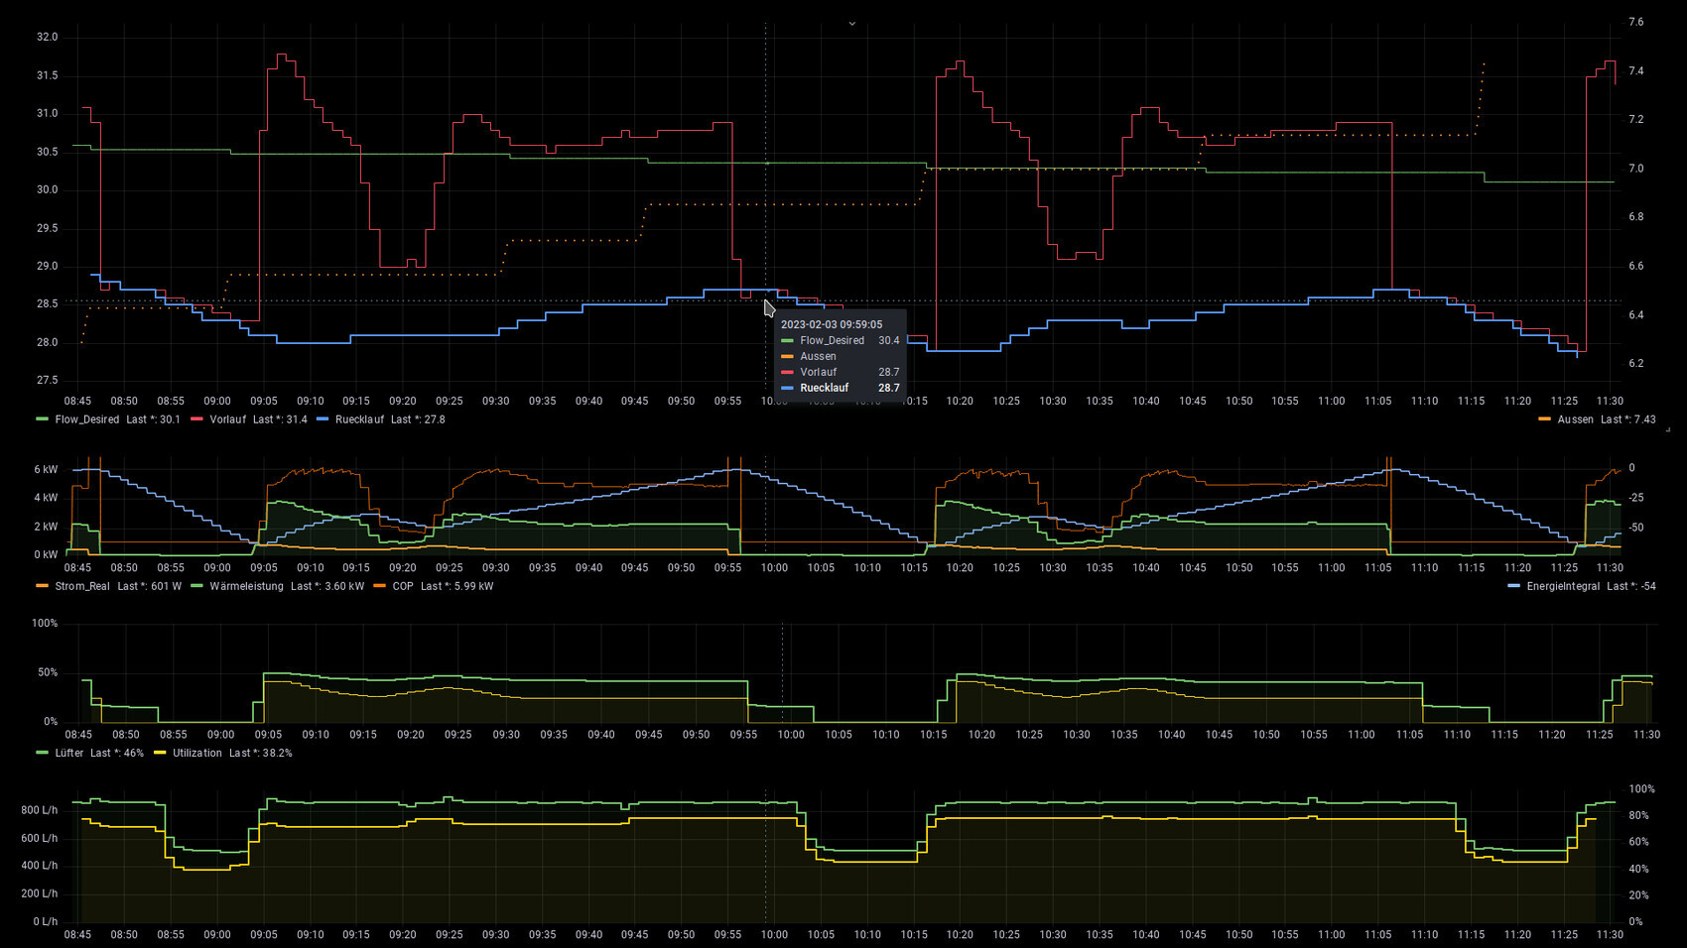Toggle the COP legend label

pyautogui.click(x=403, y=586)
